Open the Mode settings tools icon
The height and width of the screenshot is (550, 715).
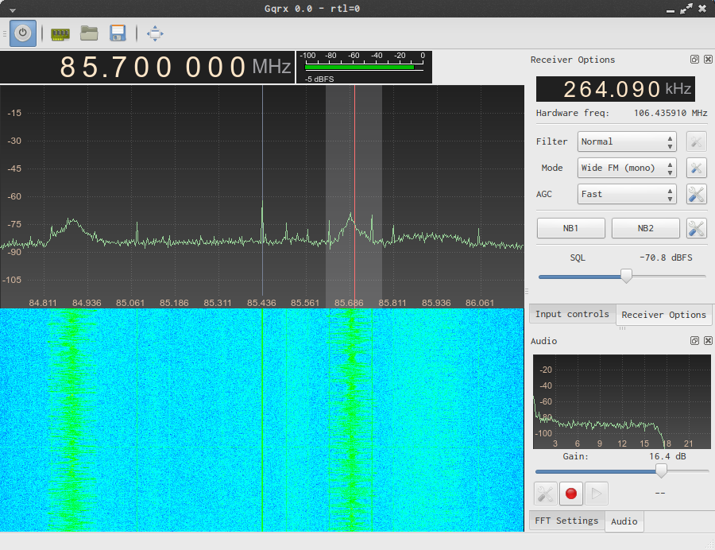pyautogui.click(x=696, y=168)
